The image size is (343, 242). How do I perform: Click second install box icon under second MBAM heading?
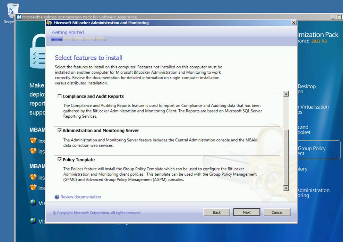click(x=33, y=187)
